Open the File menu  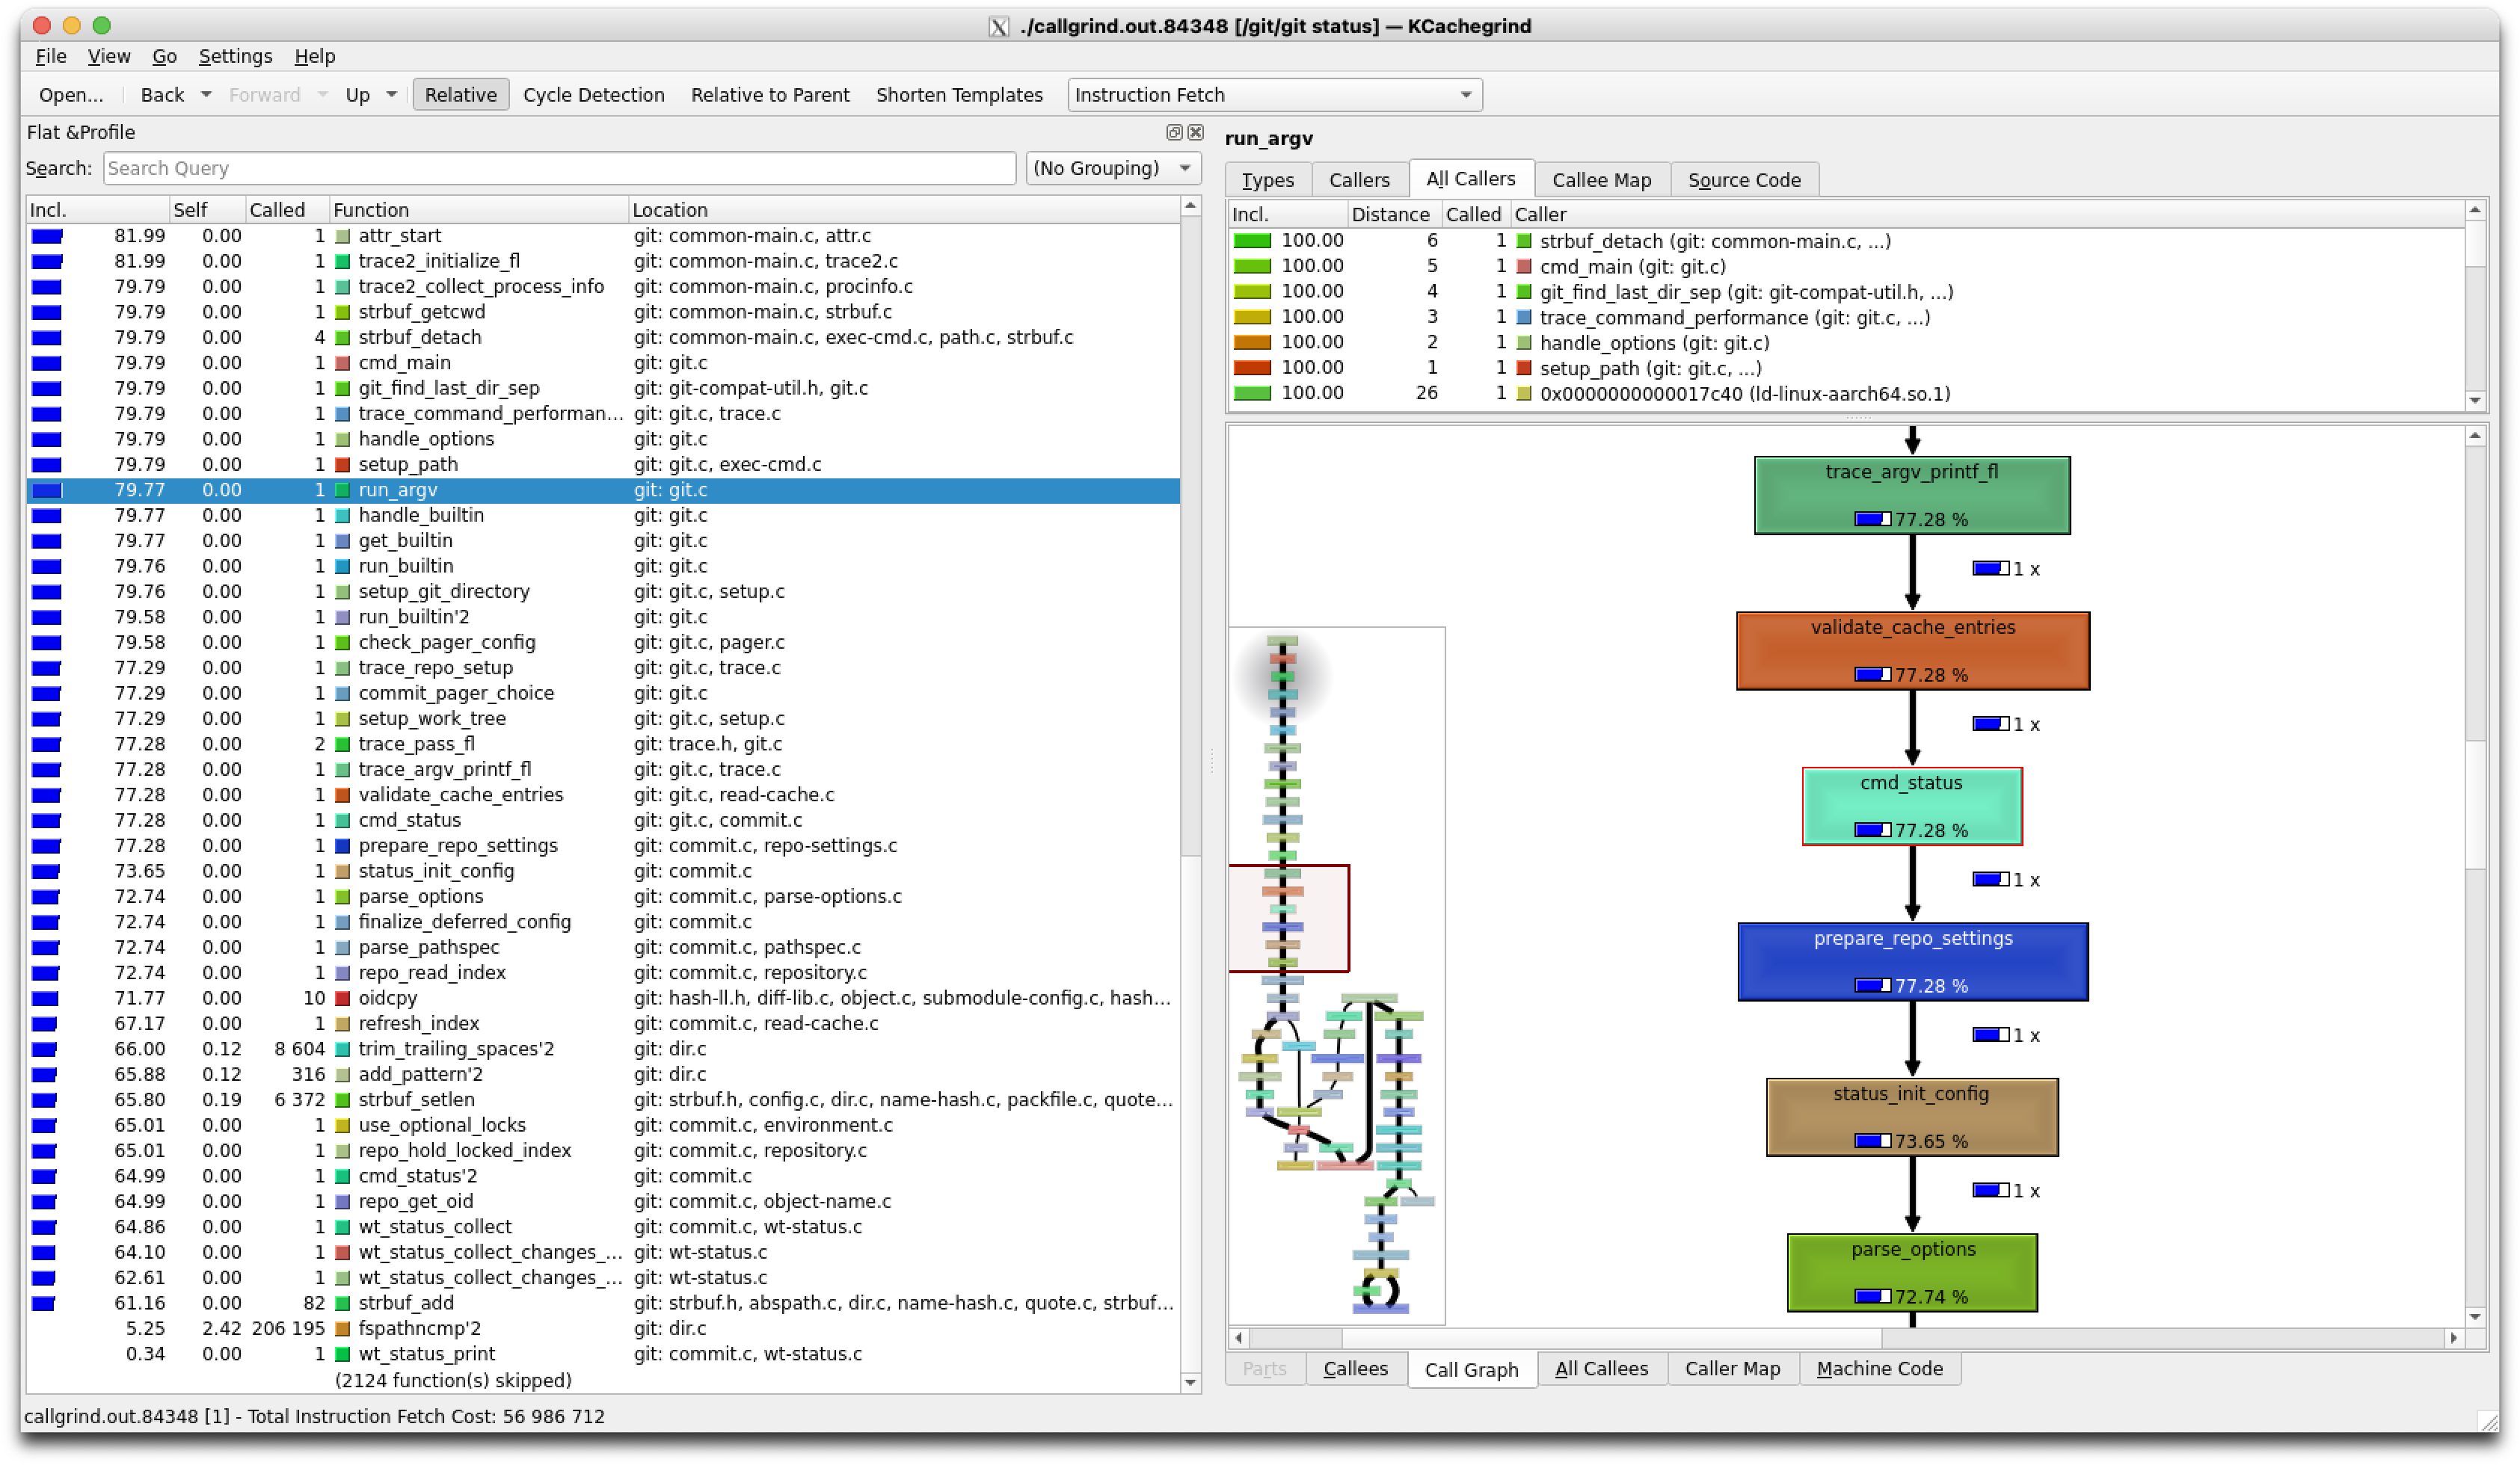[x=50, y=56]
